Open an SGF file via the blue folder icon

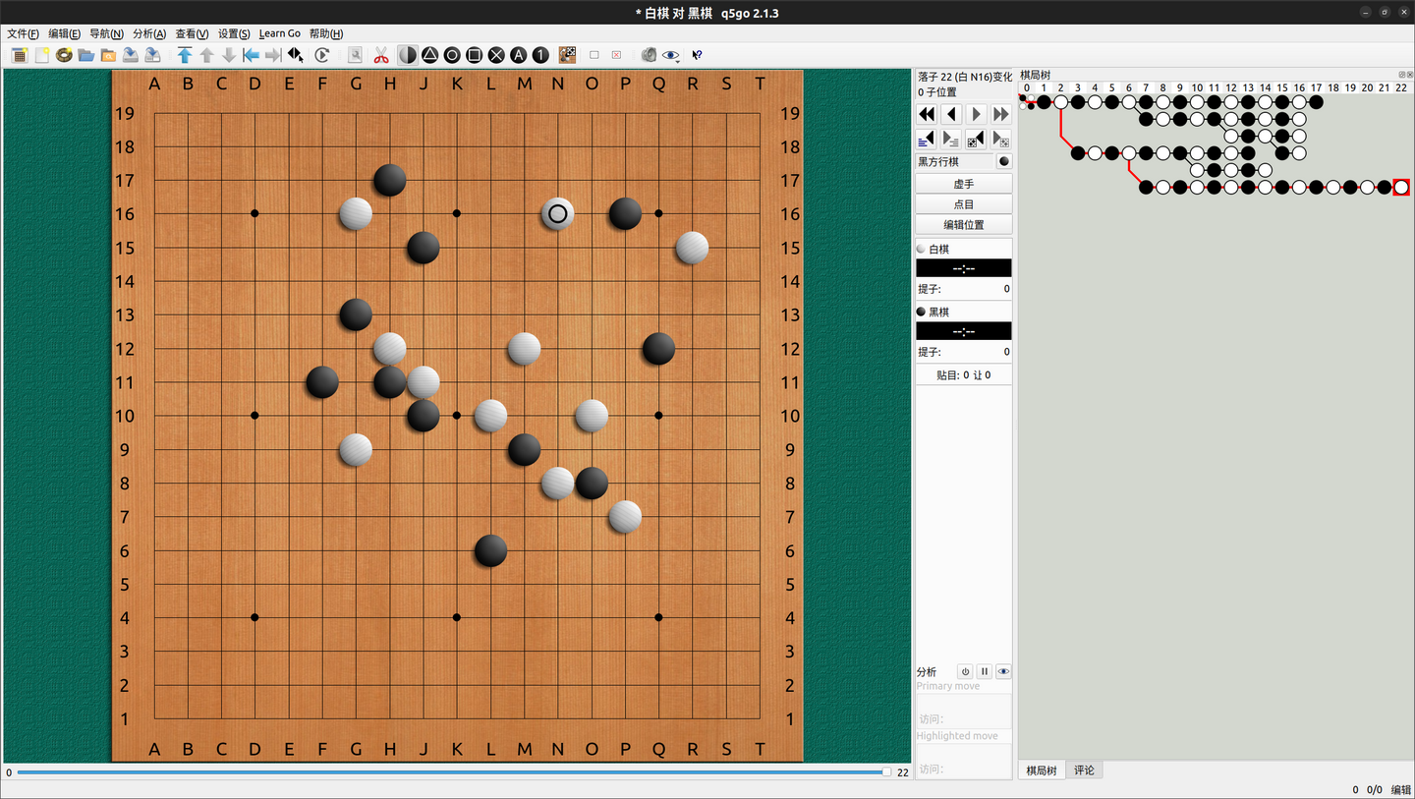pyautogui.click(x=86, y=55)
